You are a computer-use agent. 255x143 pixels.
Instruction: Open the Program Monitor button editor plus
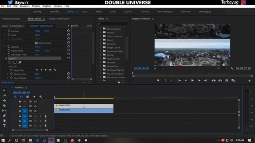[249, 81]
